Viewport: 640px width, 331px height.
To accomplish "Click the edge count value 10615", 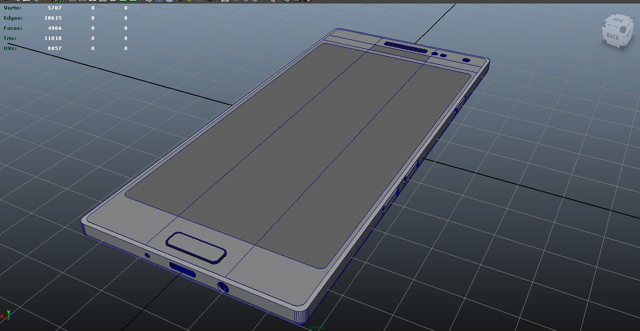I will coord(53,18).
